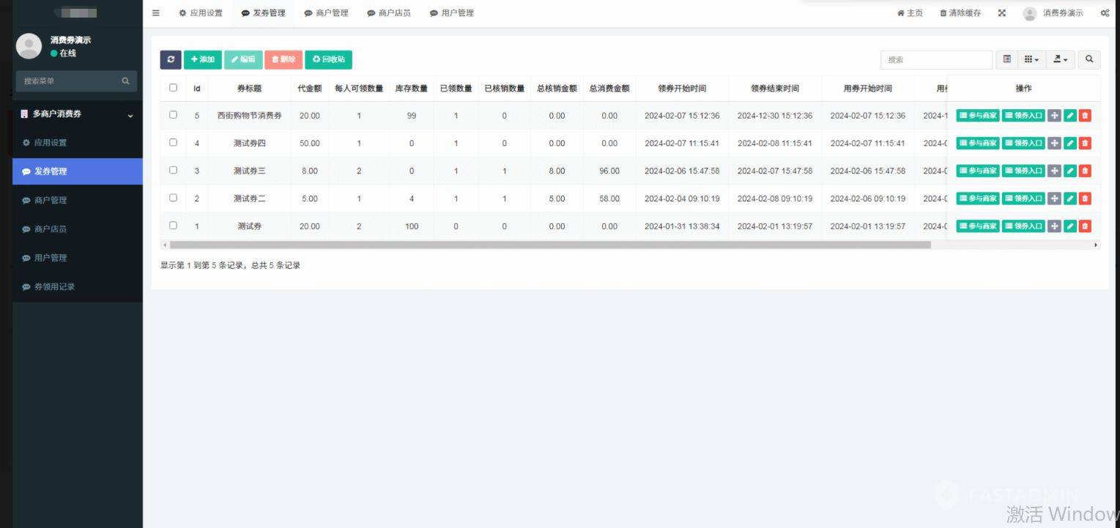The image size is (1120, 528).
Task: Open the export data dropdown
Action: coord(1060,59)
